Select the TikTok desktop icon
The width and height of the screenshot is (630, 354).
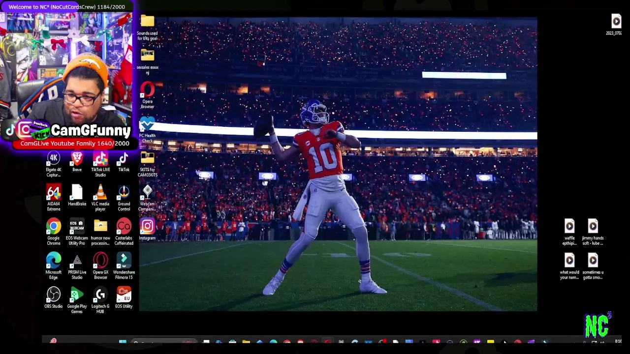coord(124,162)
